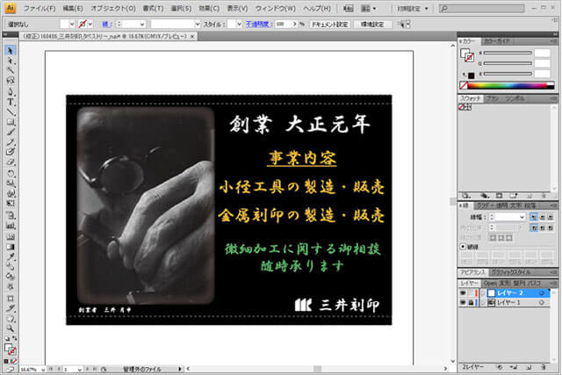Open stroke weight dropdown in control bar
This screenshot has height=375, width=562.
pos(142,24)
